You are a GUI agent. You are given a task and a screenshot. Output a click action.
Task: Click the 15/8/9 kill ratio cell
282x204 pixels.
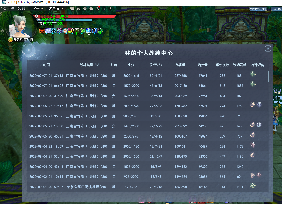(156, 167)
